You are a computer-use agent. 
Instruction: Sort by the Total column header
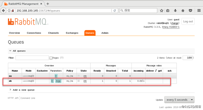tap(125, 71)
